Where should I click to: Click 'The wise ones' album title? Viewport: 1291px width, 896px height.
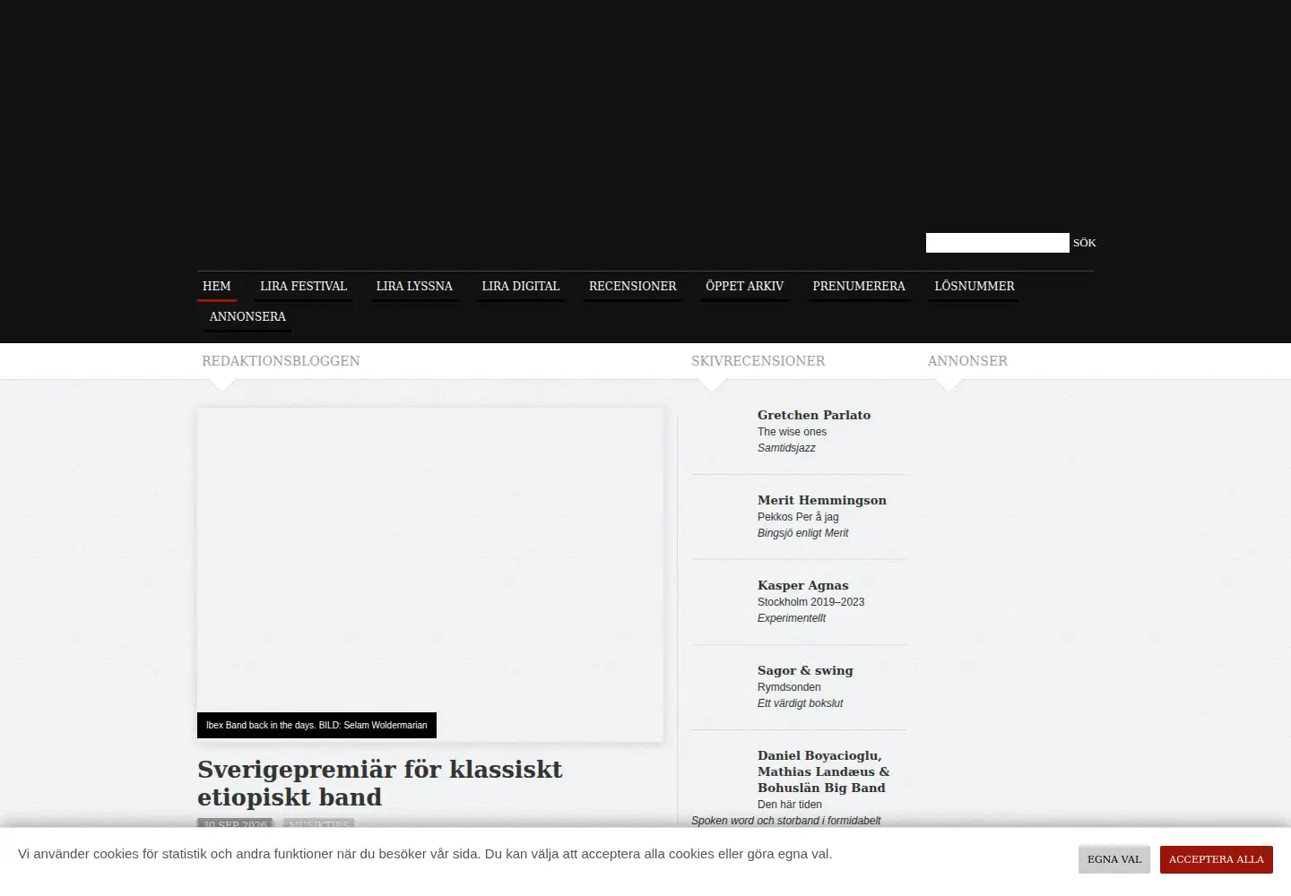(792, 432)
